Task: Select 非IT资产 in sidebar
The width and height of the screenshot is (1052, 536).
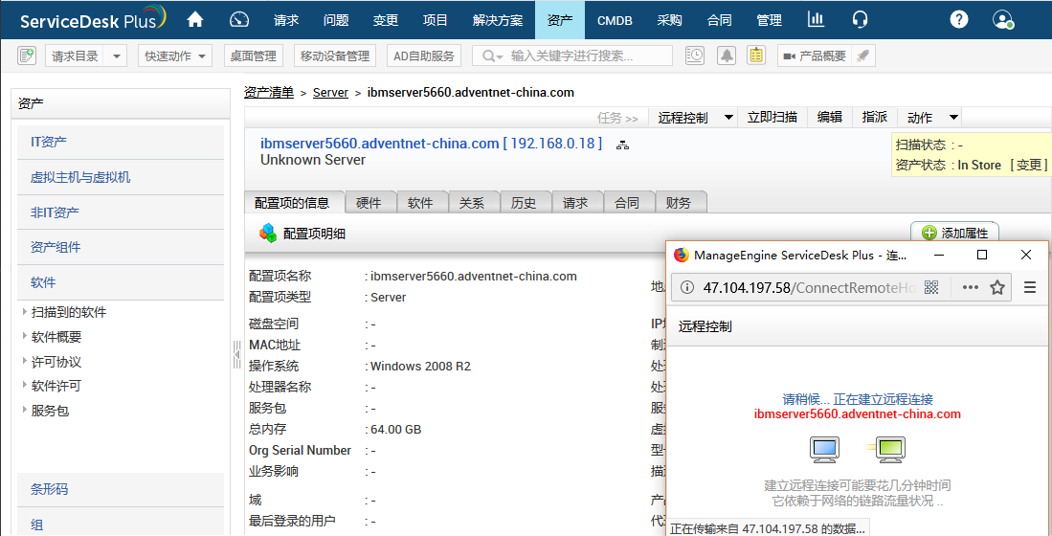Action: (x=122, y=212)
